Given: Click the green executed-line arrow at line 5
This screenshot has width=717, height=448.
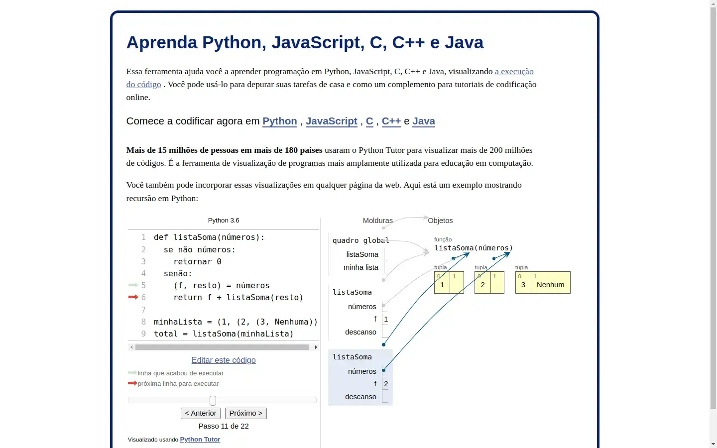Looking at the screenshot, I should pos(133,285).
